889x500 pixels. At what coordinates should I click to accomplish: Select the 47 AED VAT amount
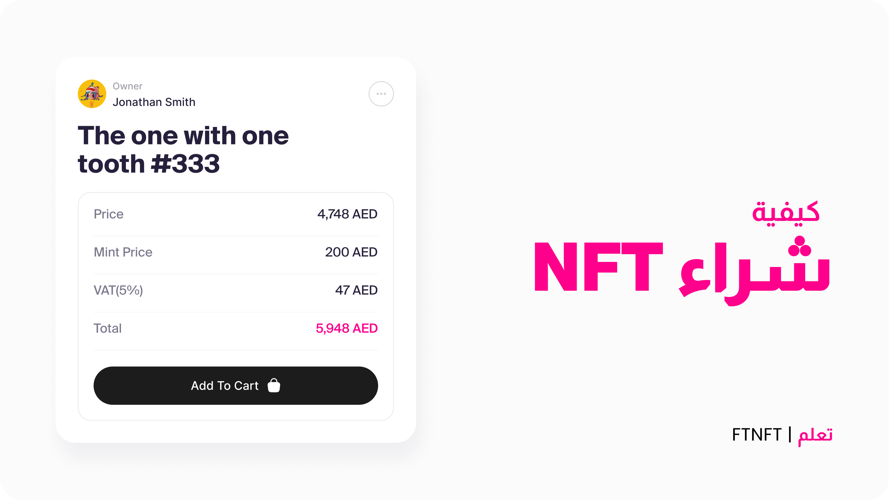tap(356, 290)
